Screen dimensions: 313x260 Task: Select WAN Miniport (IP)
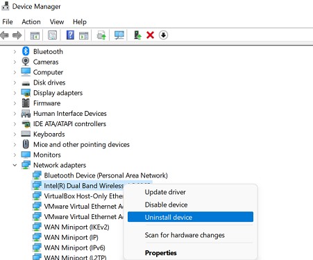[x=71, y=237]
